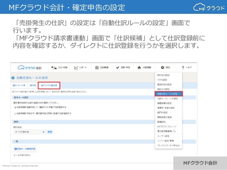This screenshot has height=170, width=227.
Task: Open the すべての取引先 dropdown
Action: tap(30, 132)
